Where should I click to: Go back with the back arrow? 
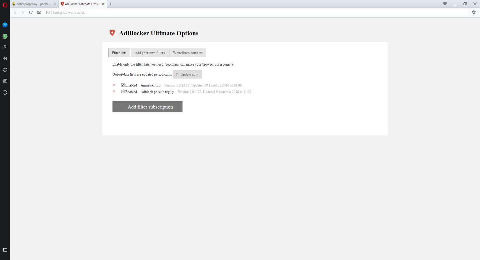pyautogui.click(x=15, y=12)
